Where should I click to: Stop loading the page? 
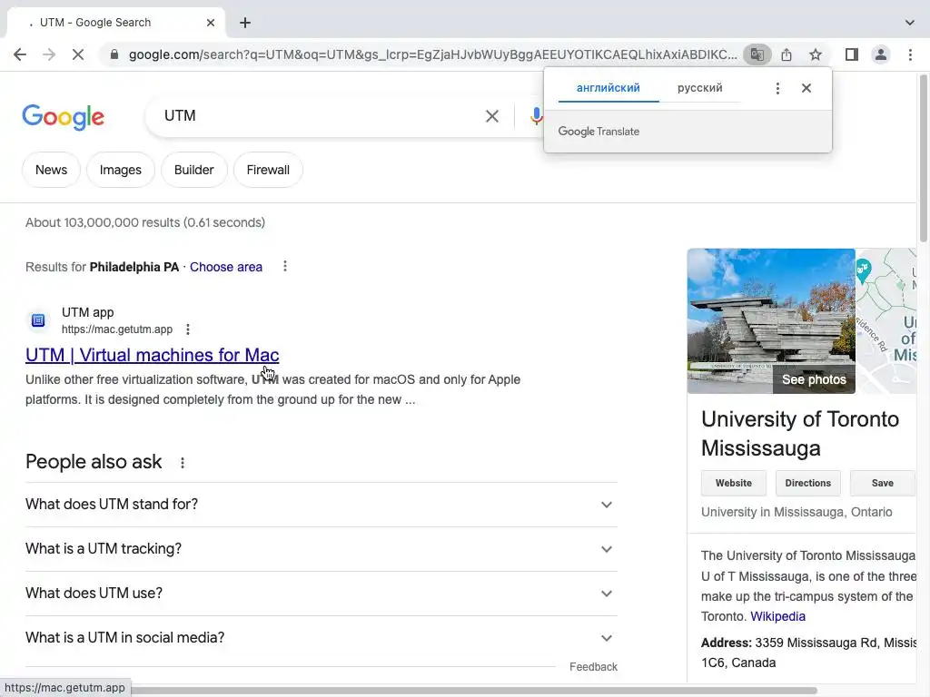click(78, 54)
